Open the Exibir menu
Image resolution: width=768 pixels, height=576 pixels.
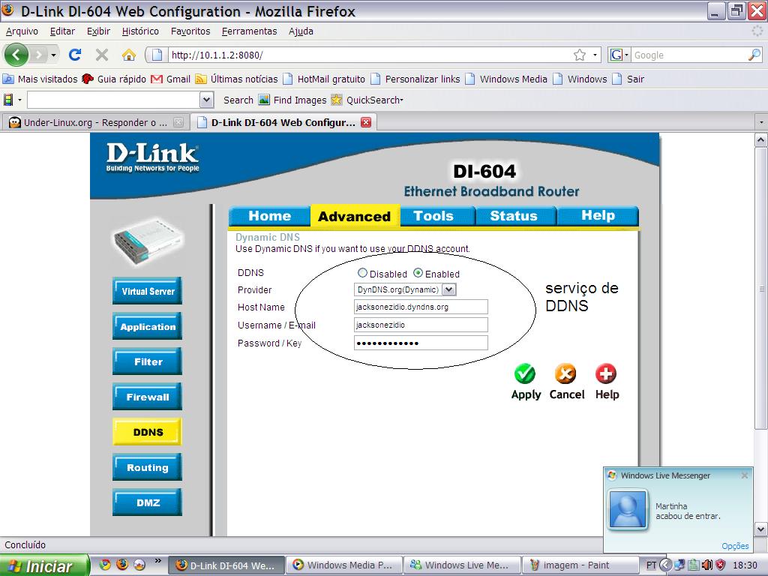(98, 31)
